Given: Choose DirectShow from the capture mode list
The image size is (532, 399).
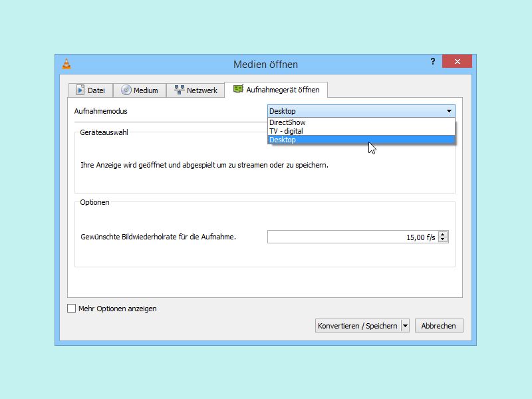Looking at the screenshot, I should pos(361,122).
